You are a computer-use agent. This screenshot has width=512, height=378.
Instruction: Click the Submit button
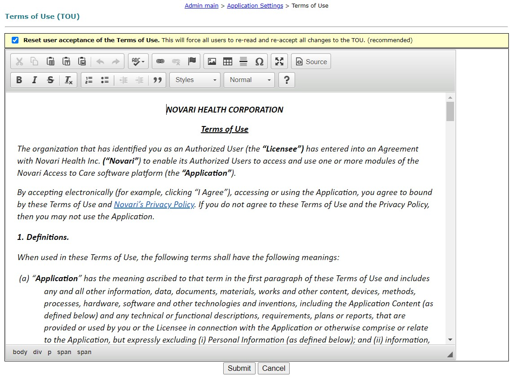tap(239, 368)
